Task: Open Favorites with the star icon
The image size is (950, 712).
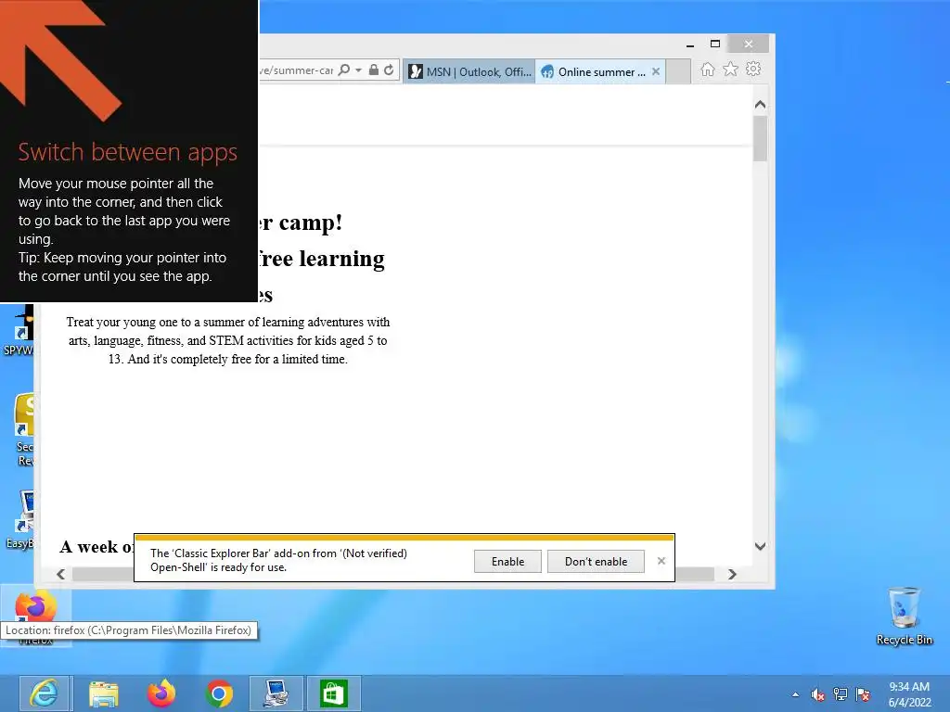Action: (x=731, y=70)
